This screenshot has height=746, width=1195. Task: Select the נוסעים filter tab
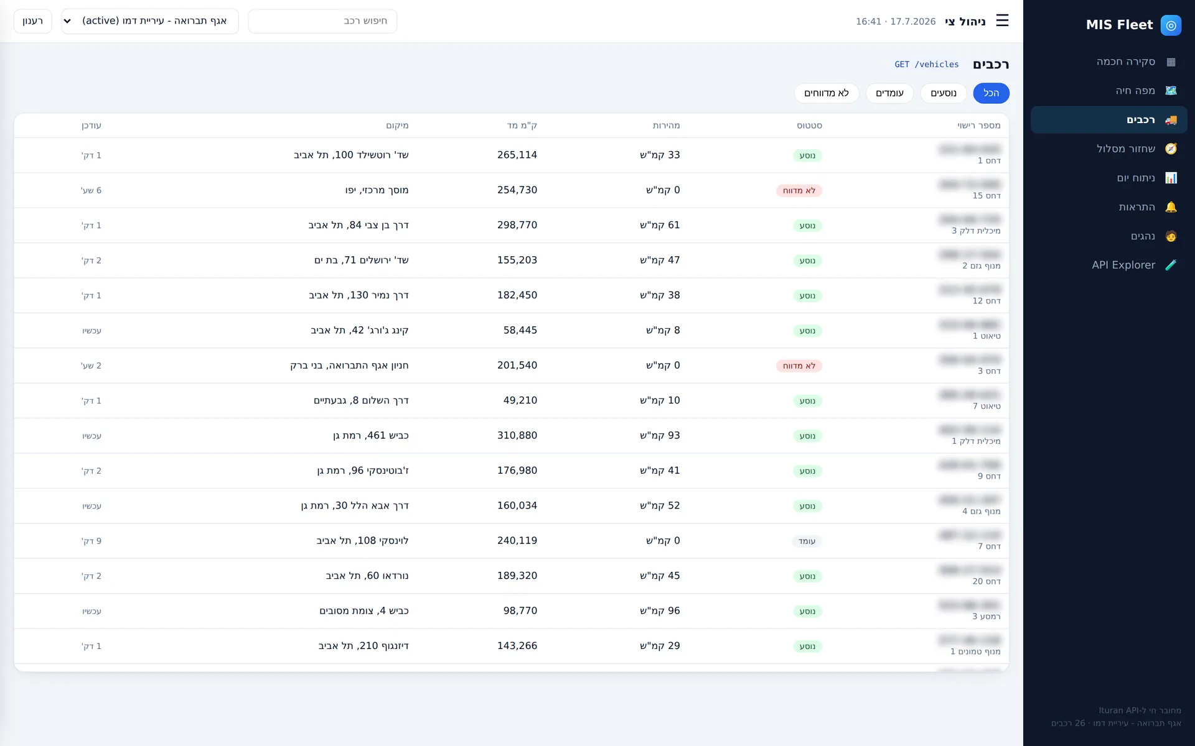pos(944,93)
